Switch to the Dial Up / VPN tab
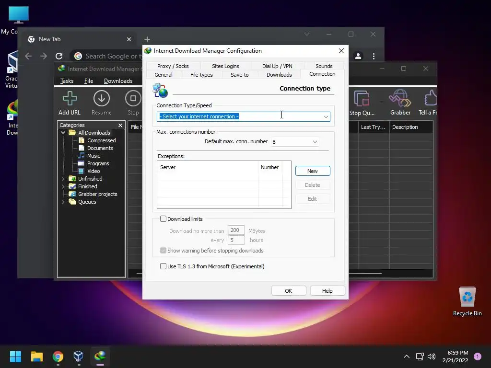 277,66
